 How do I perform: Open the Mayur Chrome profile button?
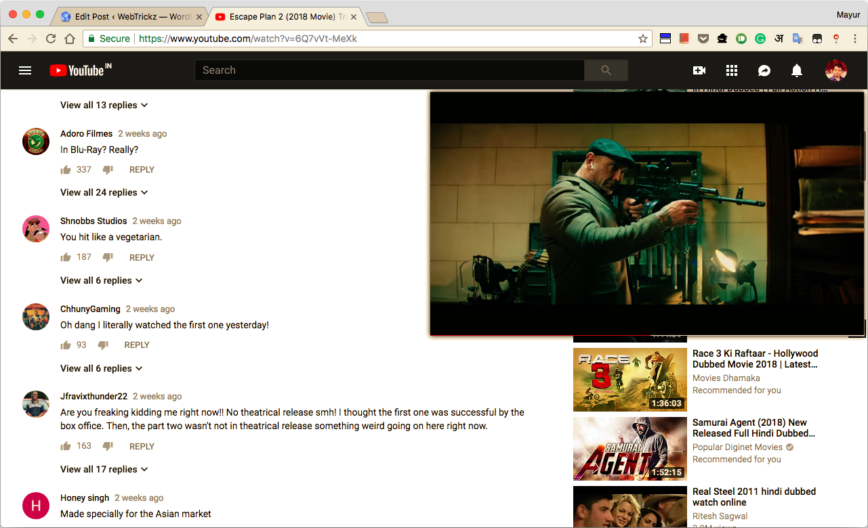coord(848,14)
